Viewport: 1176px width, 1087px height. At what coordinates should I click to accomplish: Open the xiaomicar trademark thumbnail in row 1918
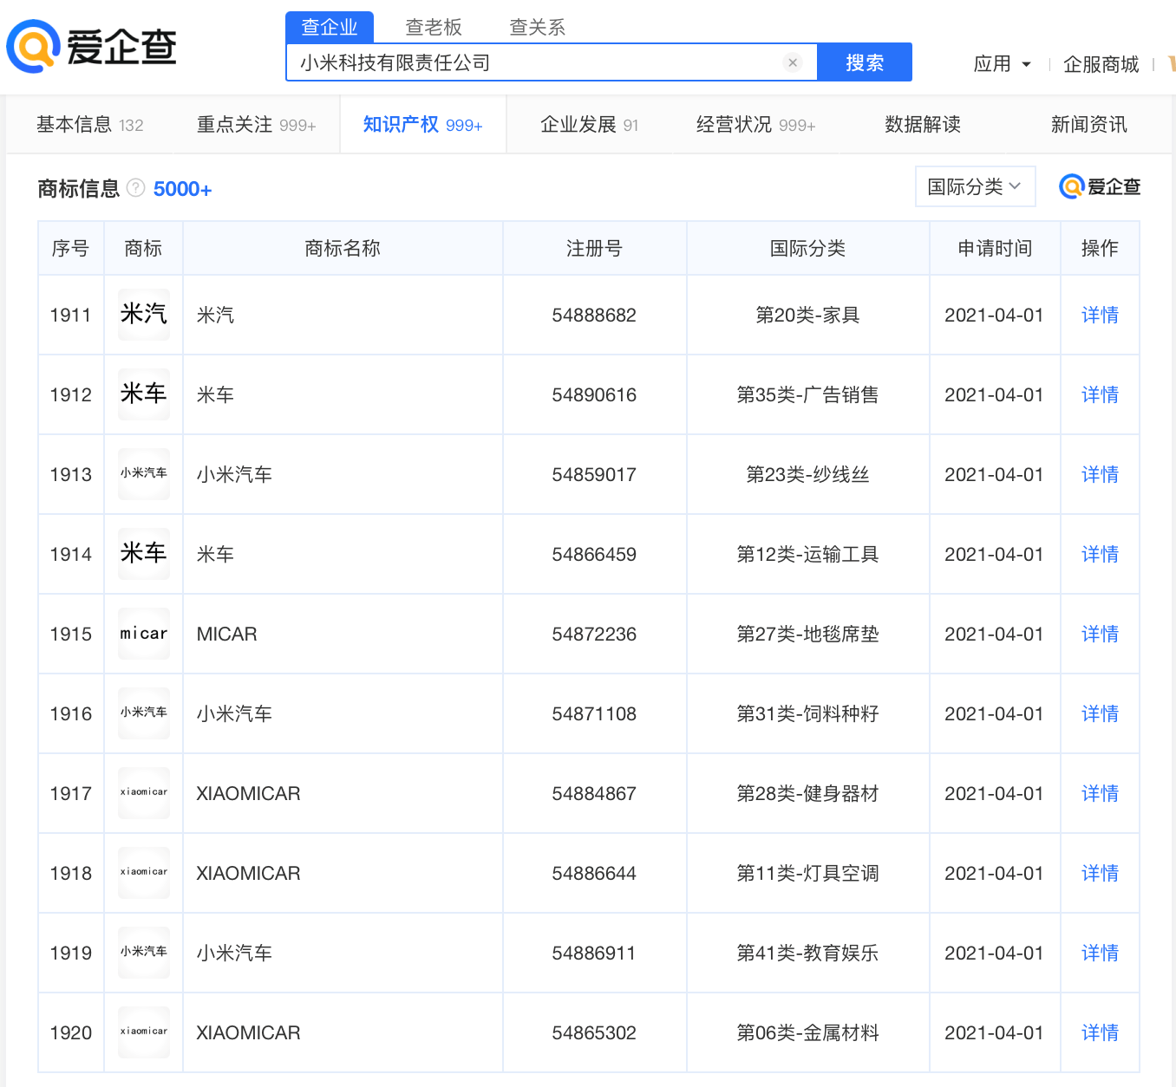coord(144,873)
